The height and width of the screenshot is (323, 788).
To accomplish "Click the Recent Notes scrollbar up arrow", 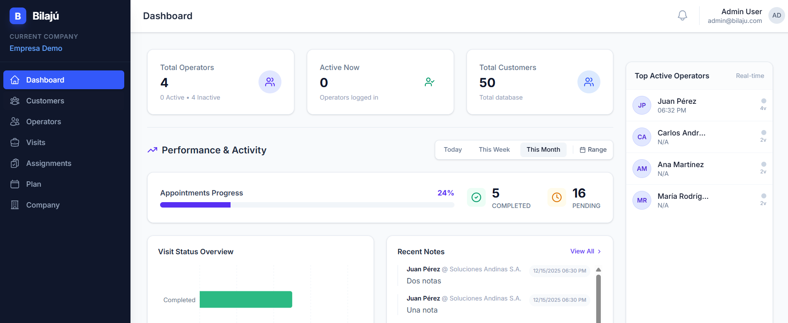I will click(x=598, y=270).
